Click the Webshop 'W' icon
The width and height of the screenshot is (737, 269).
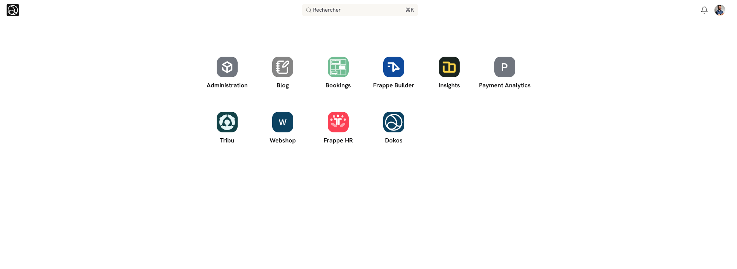point(282,122)
